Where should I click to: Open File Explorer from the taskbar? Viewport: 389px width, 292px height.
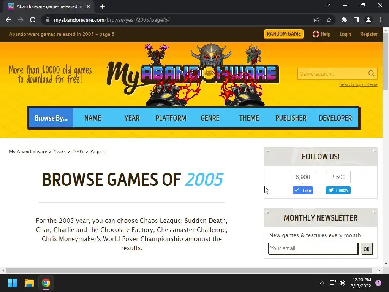point(29,283)
